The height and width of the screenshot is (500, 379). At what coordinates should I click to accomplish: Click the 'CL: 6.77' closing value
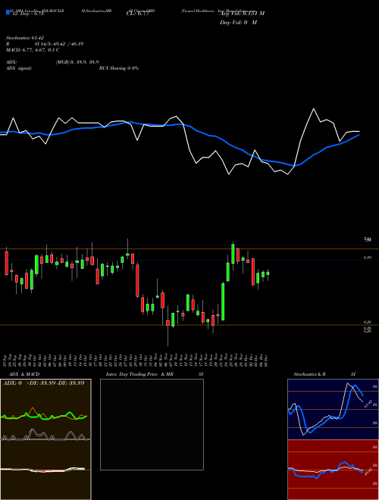[137, 14]
